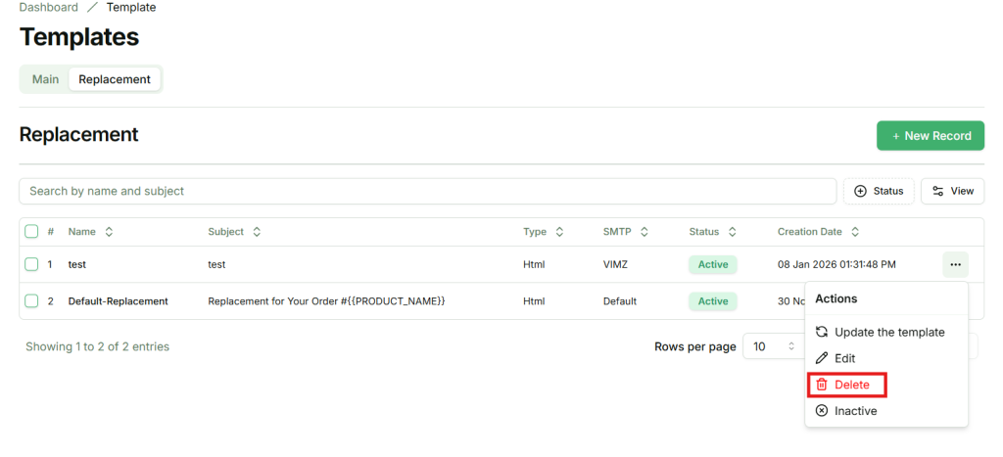
Task: Sort by Subject column arrows icon
Action: click(257, 232)
